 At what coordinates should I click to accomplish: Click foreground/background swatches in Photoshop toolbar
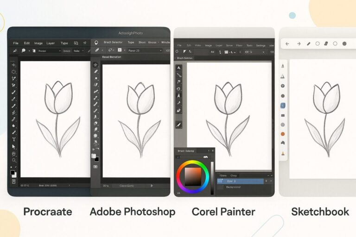pyautogui.click(x=95, y=157)
